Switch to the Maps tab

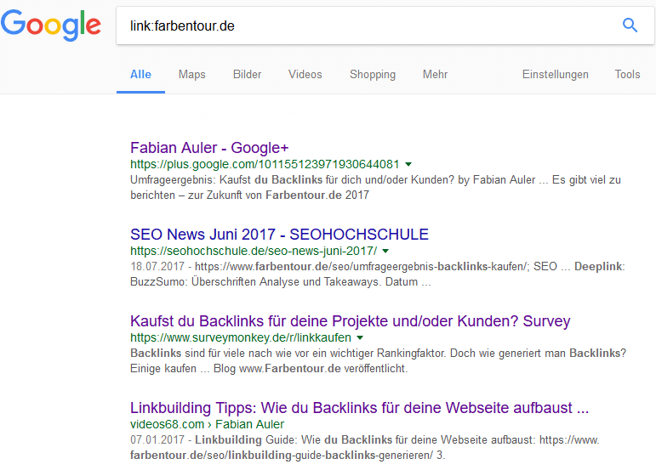coord(192,74)
